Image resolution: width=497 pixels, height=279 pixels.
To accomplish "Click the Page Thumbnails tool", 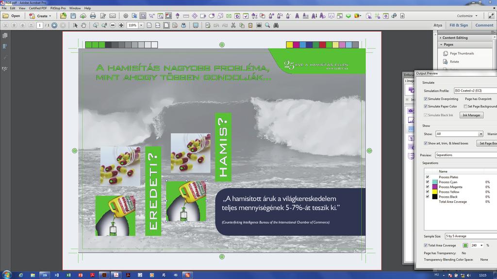I will pyautogui.click(x=458, y=53).
